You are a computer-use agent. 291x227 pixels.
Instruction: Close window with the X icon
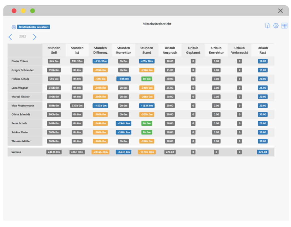pyautogui.click(x=280, y=11)
